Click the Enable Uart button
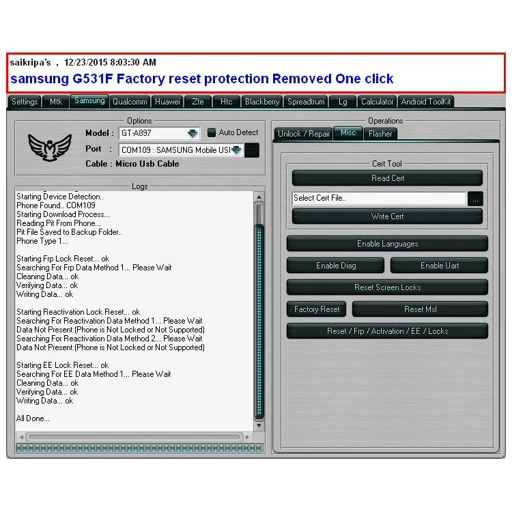 click(x=439, y=266)
